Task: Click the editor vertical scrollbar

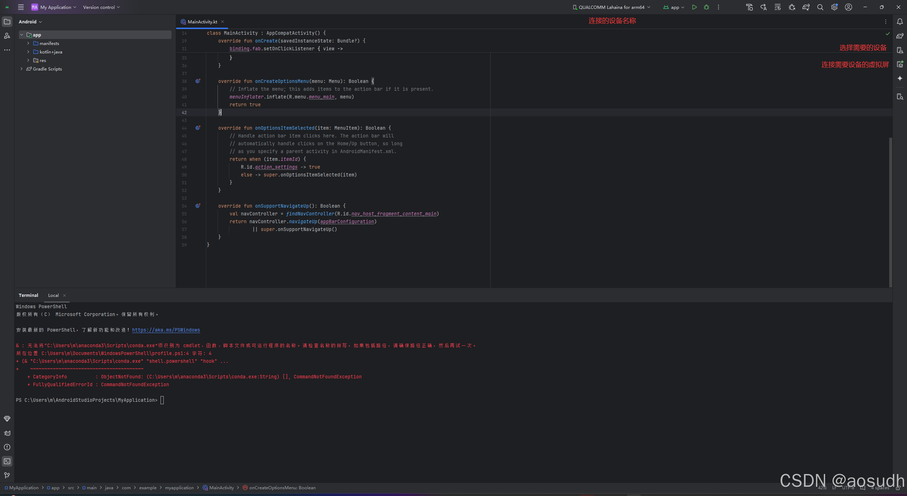Action: tap(890, 213)
